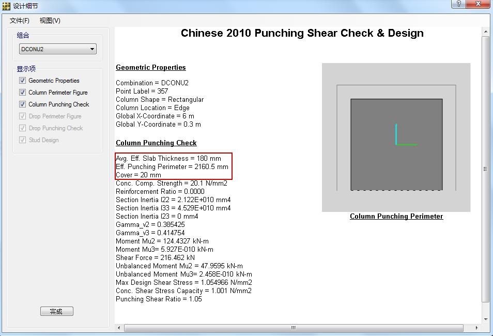
Task: Click the vertical scrollbar thumb
Action: coord(485,169)
